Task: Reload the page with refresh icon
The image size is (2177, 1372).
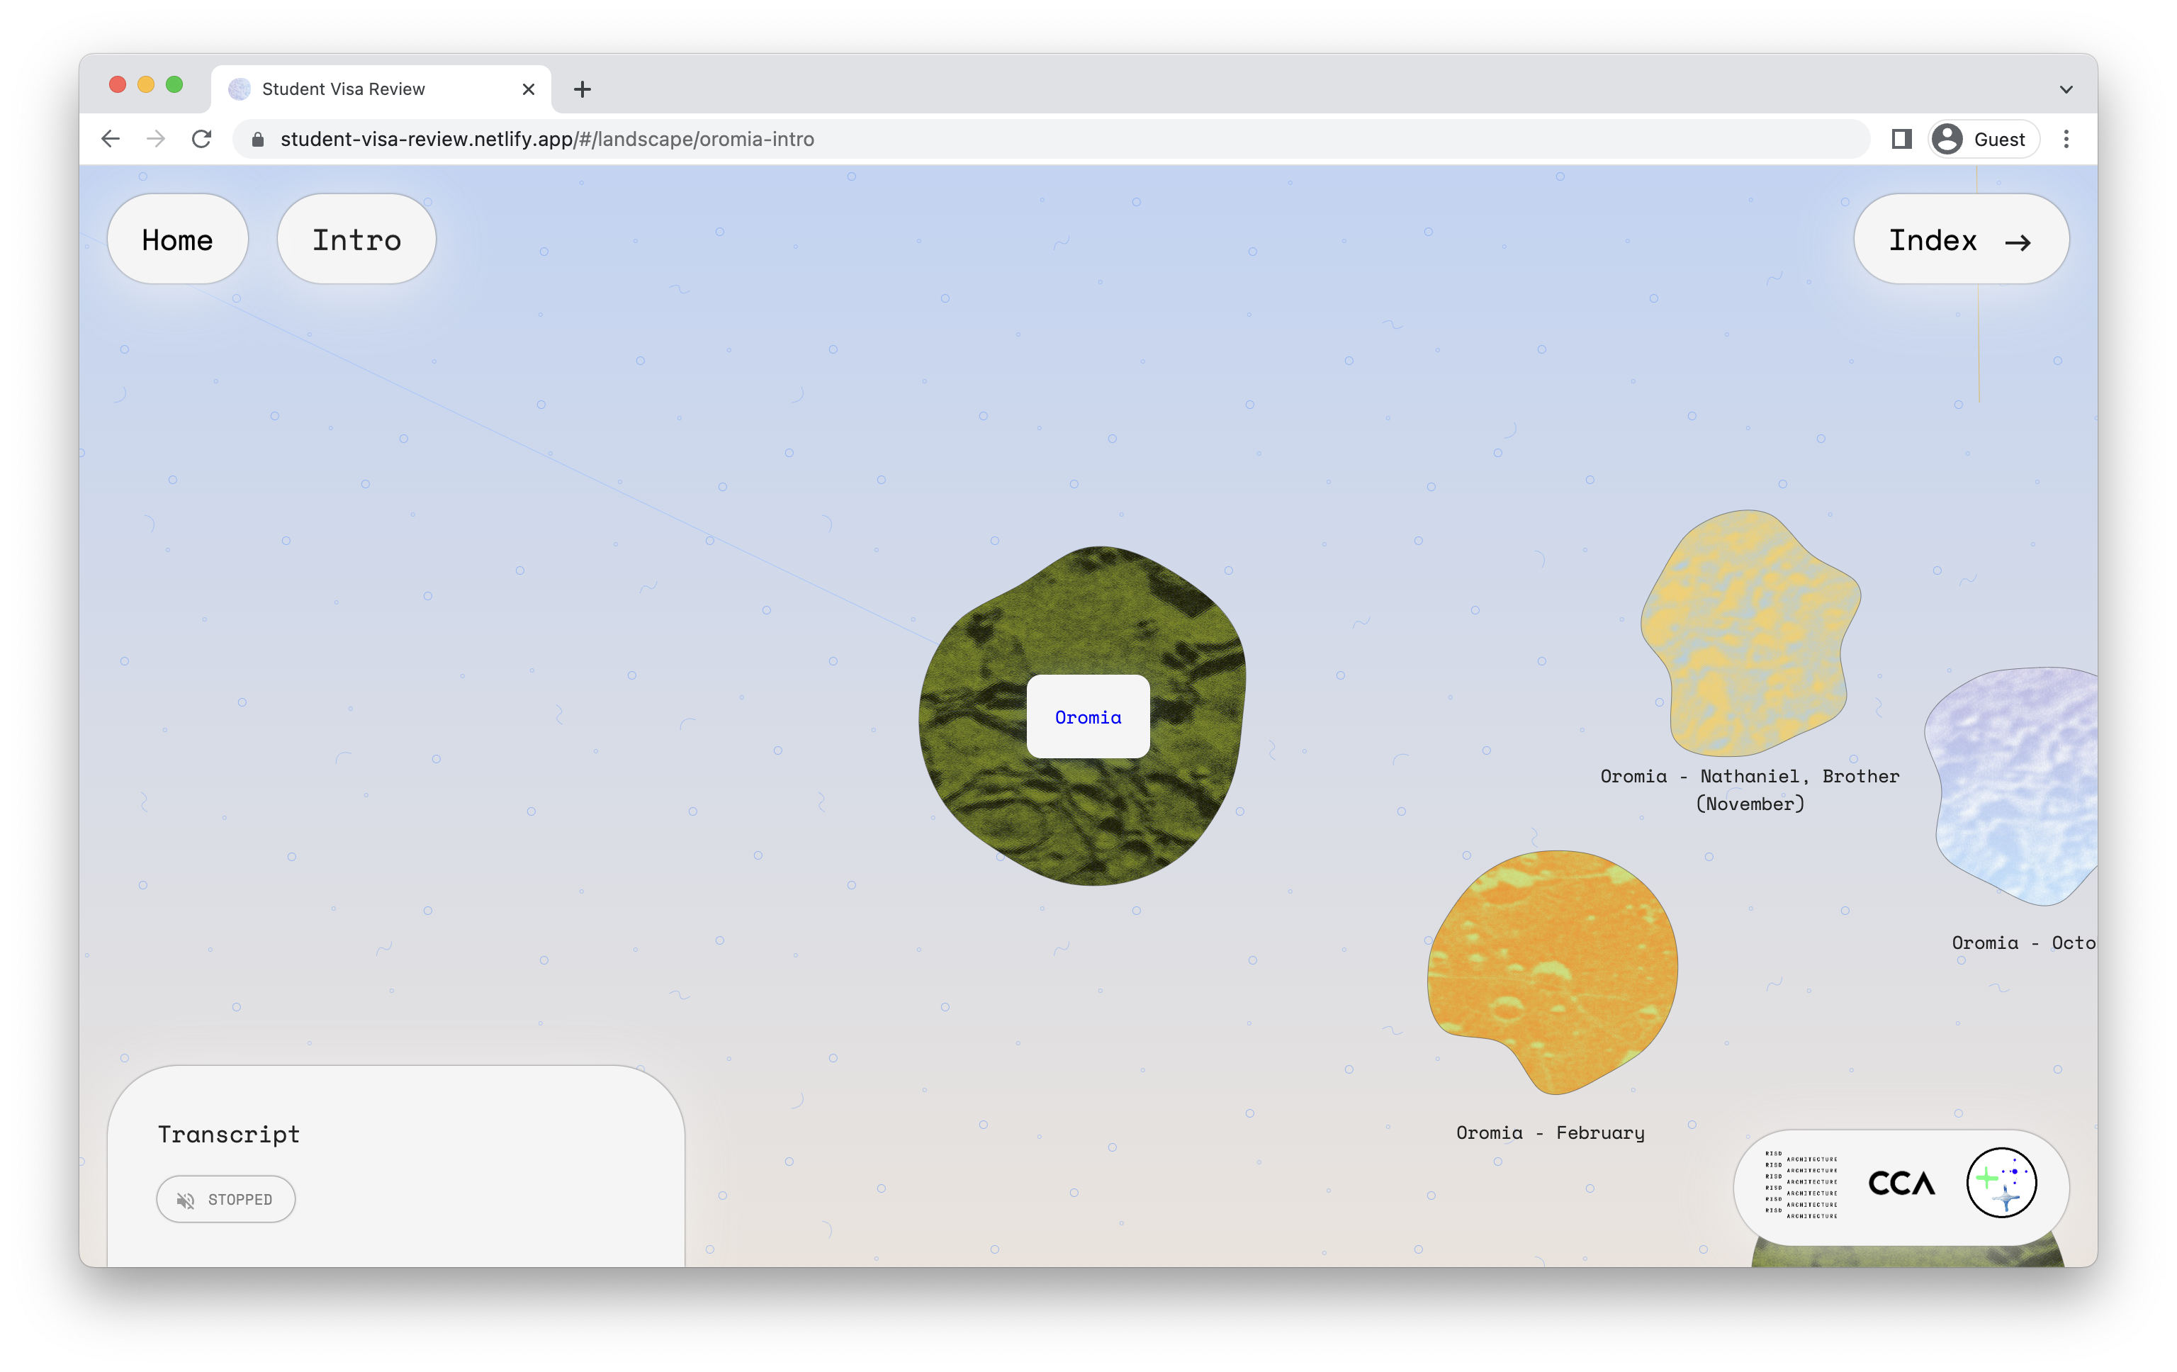Action: coord(201,139)
